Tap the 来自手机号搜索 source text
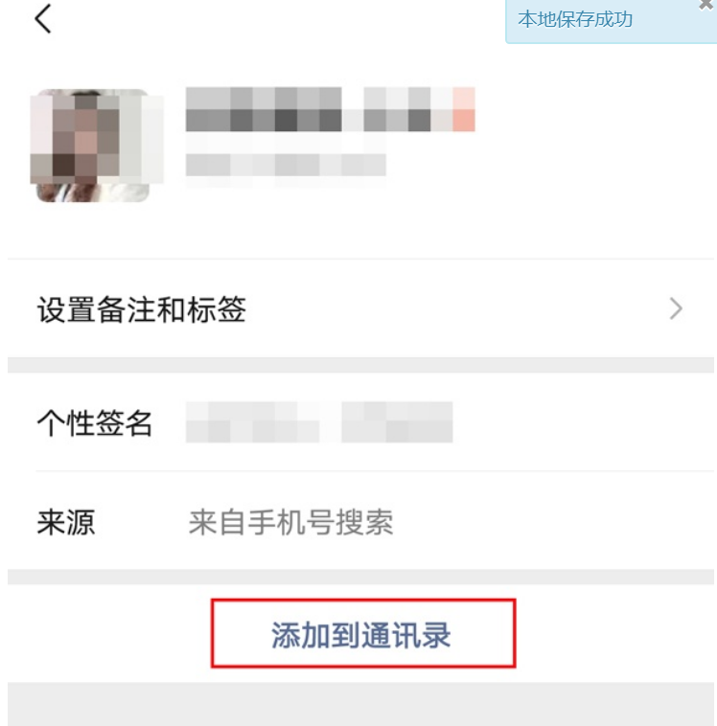Image resolution: width=717 pixels, height=726 pixels. pyautogui.click(x=290, y=522)
